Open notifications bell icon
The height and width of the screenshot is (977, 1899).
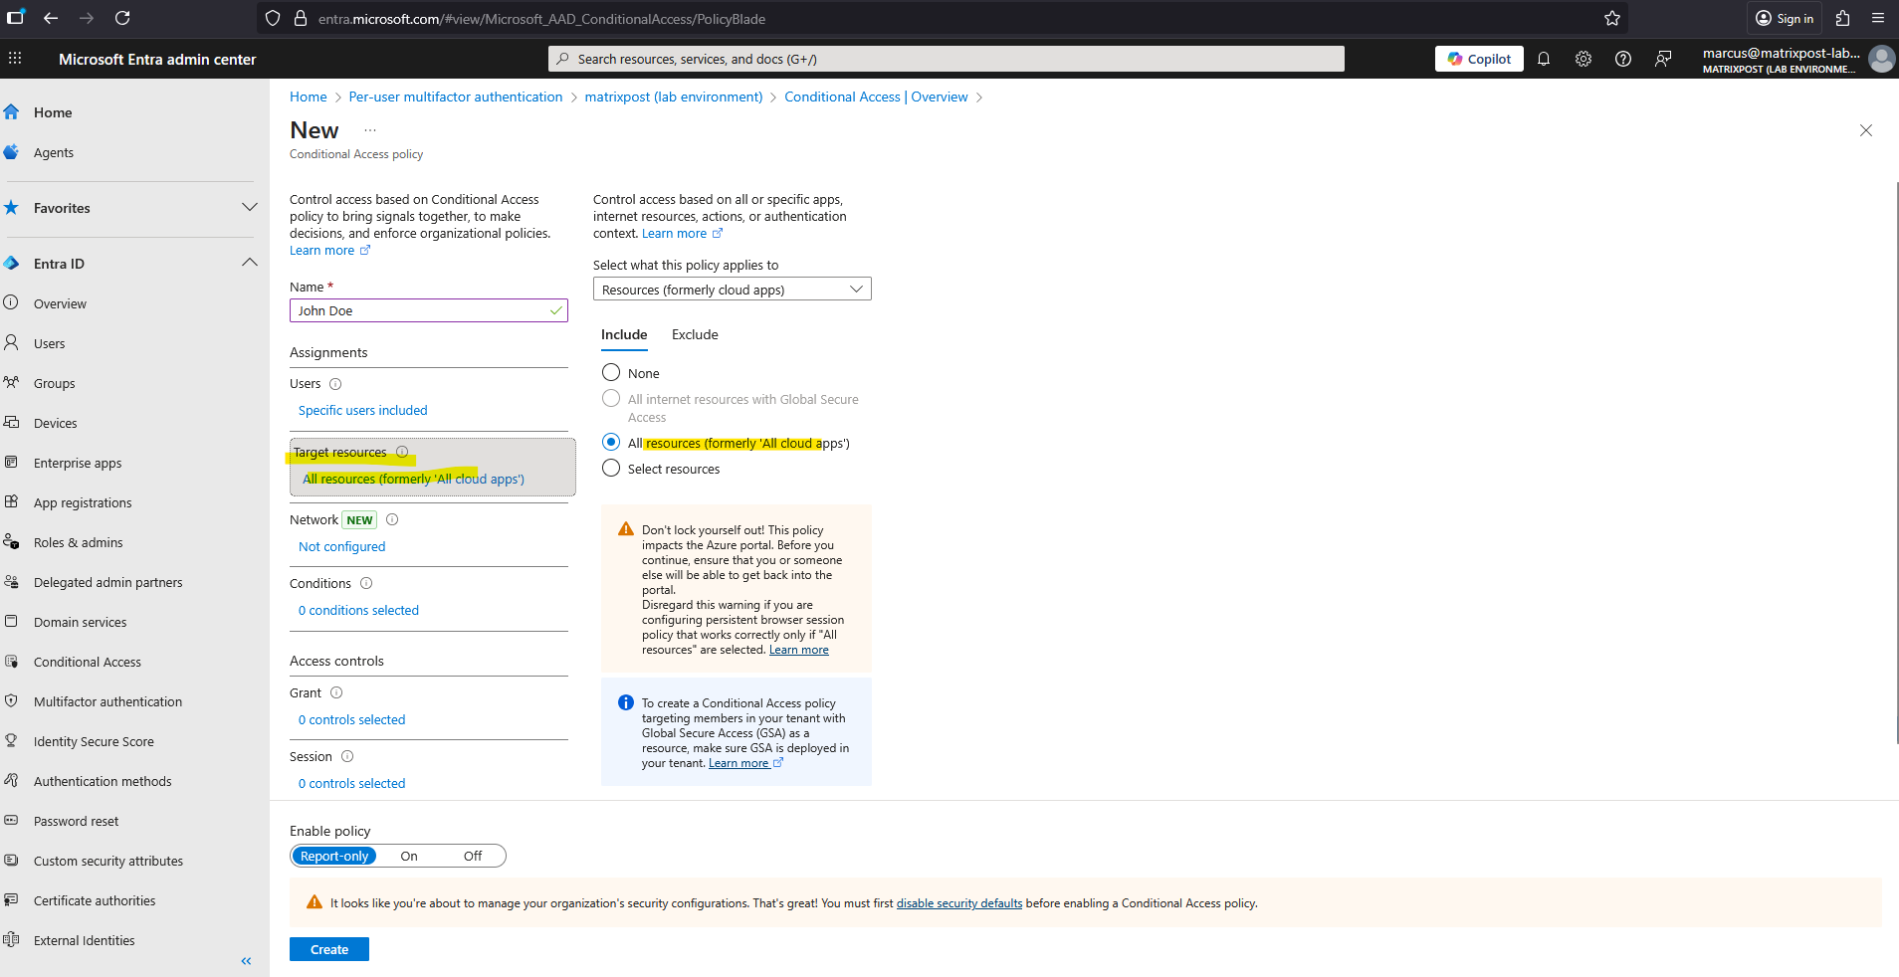[1544, 59]
